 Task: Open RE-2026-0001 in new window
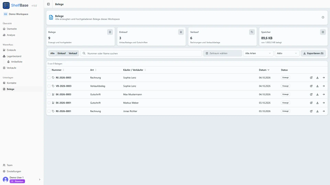[311, 111]
